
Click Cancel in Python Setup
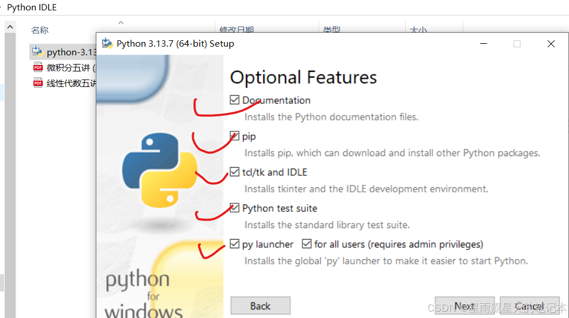tap(529, 306)
